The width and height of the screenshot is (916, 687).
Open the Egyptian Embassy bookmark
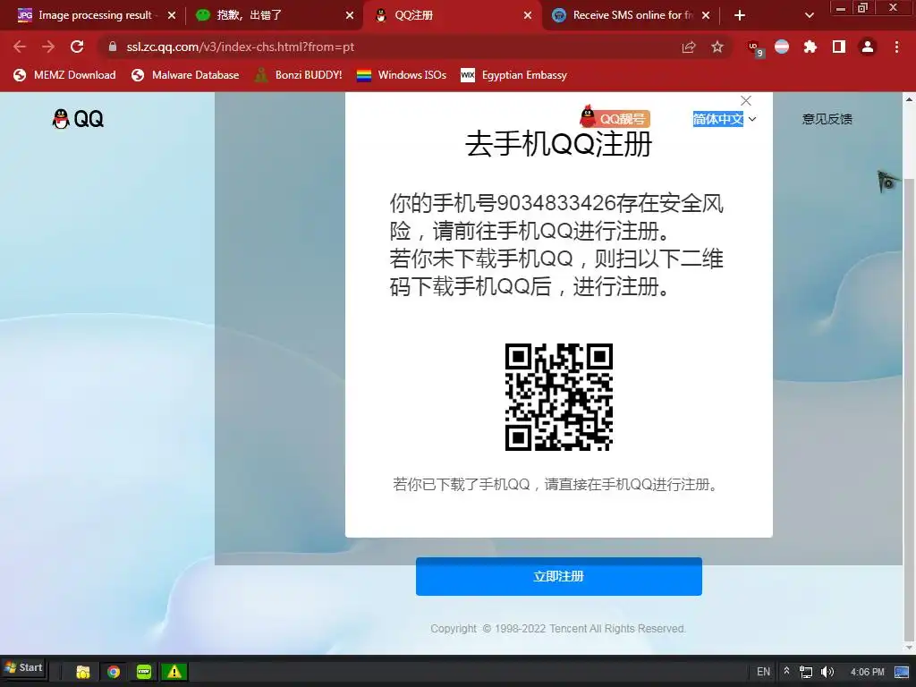point(514,75)
